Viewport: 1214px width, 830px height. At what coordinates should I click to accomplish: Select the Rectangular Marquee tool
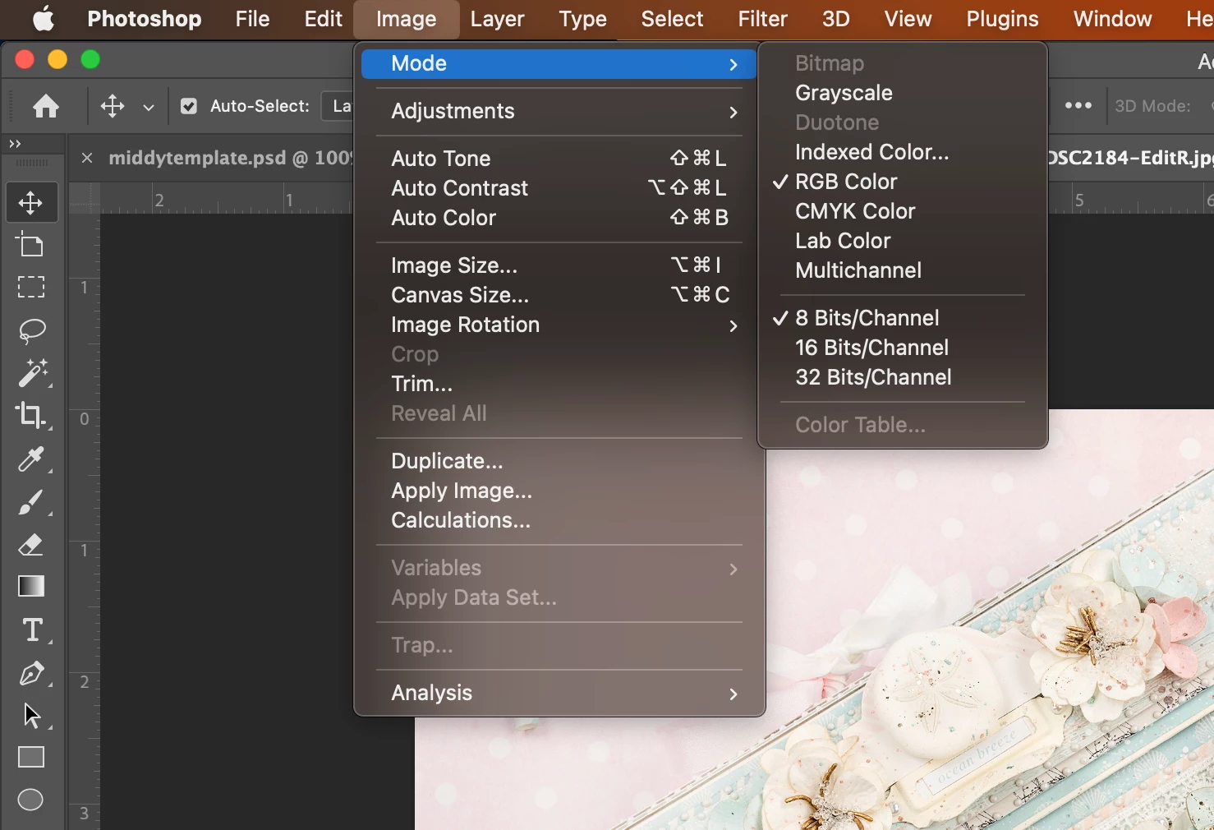pos(31,287)
